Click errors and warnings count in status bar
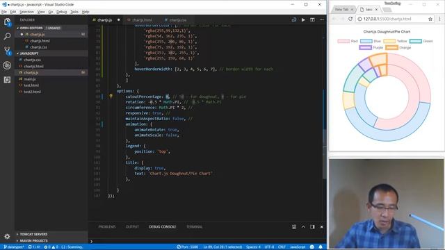Viewport: 445px width, 250px height. (x=51, y=247)
